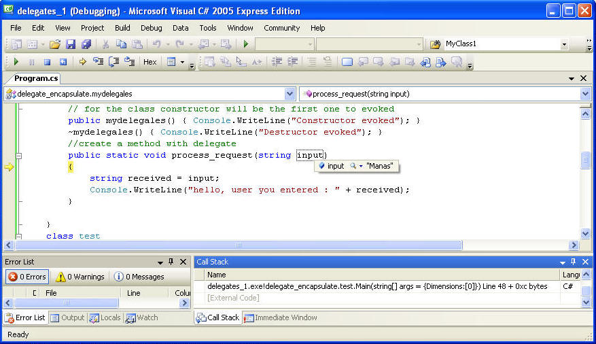Switch to the Immediate Window tab
Viewport: 596px width, 344px height.
point(280,317)
